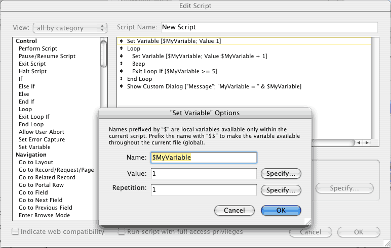Screen dimensions: 391x248
Task: Click reorder handle beside Exit Loop If step
Action: point(121,71)
